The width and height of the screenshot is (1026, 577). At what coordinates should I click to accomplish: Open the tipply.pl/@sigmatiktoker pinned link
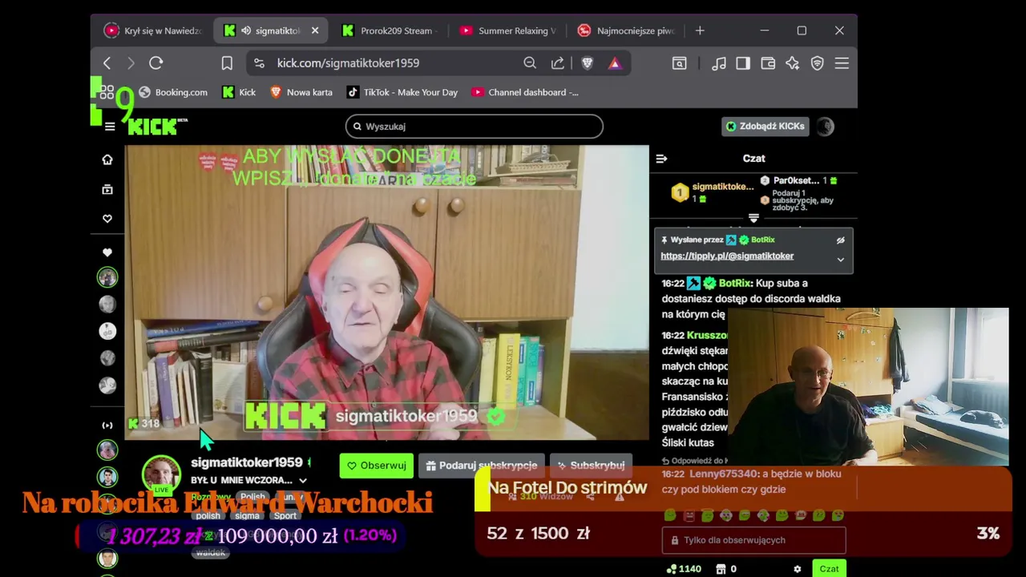[x=727, y=256]
